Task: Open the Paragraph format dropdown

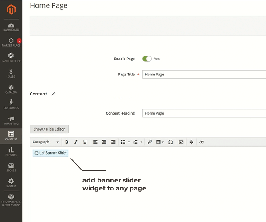Action: click(46, 142)
